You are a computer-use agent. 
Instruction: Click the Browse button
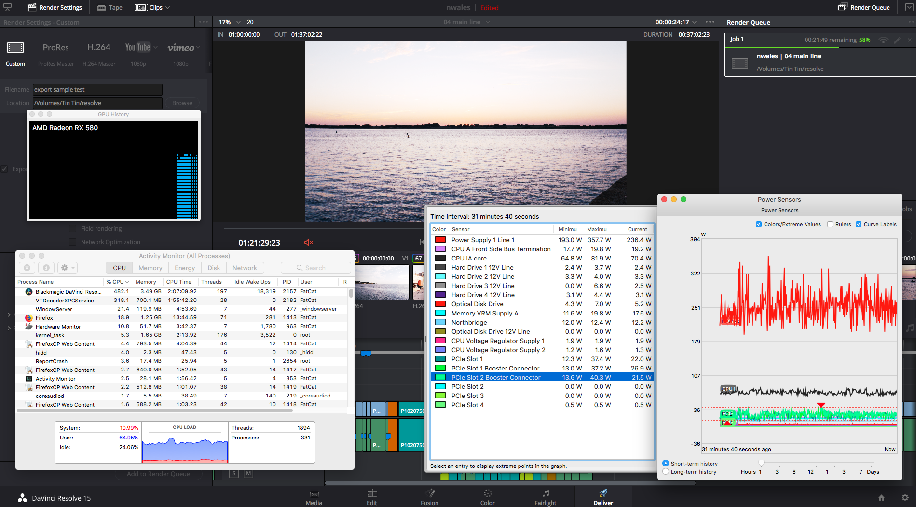coord(182,103)
